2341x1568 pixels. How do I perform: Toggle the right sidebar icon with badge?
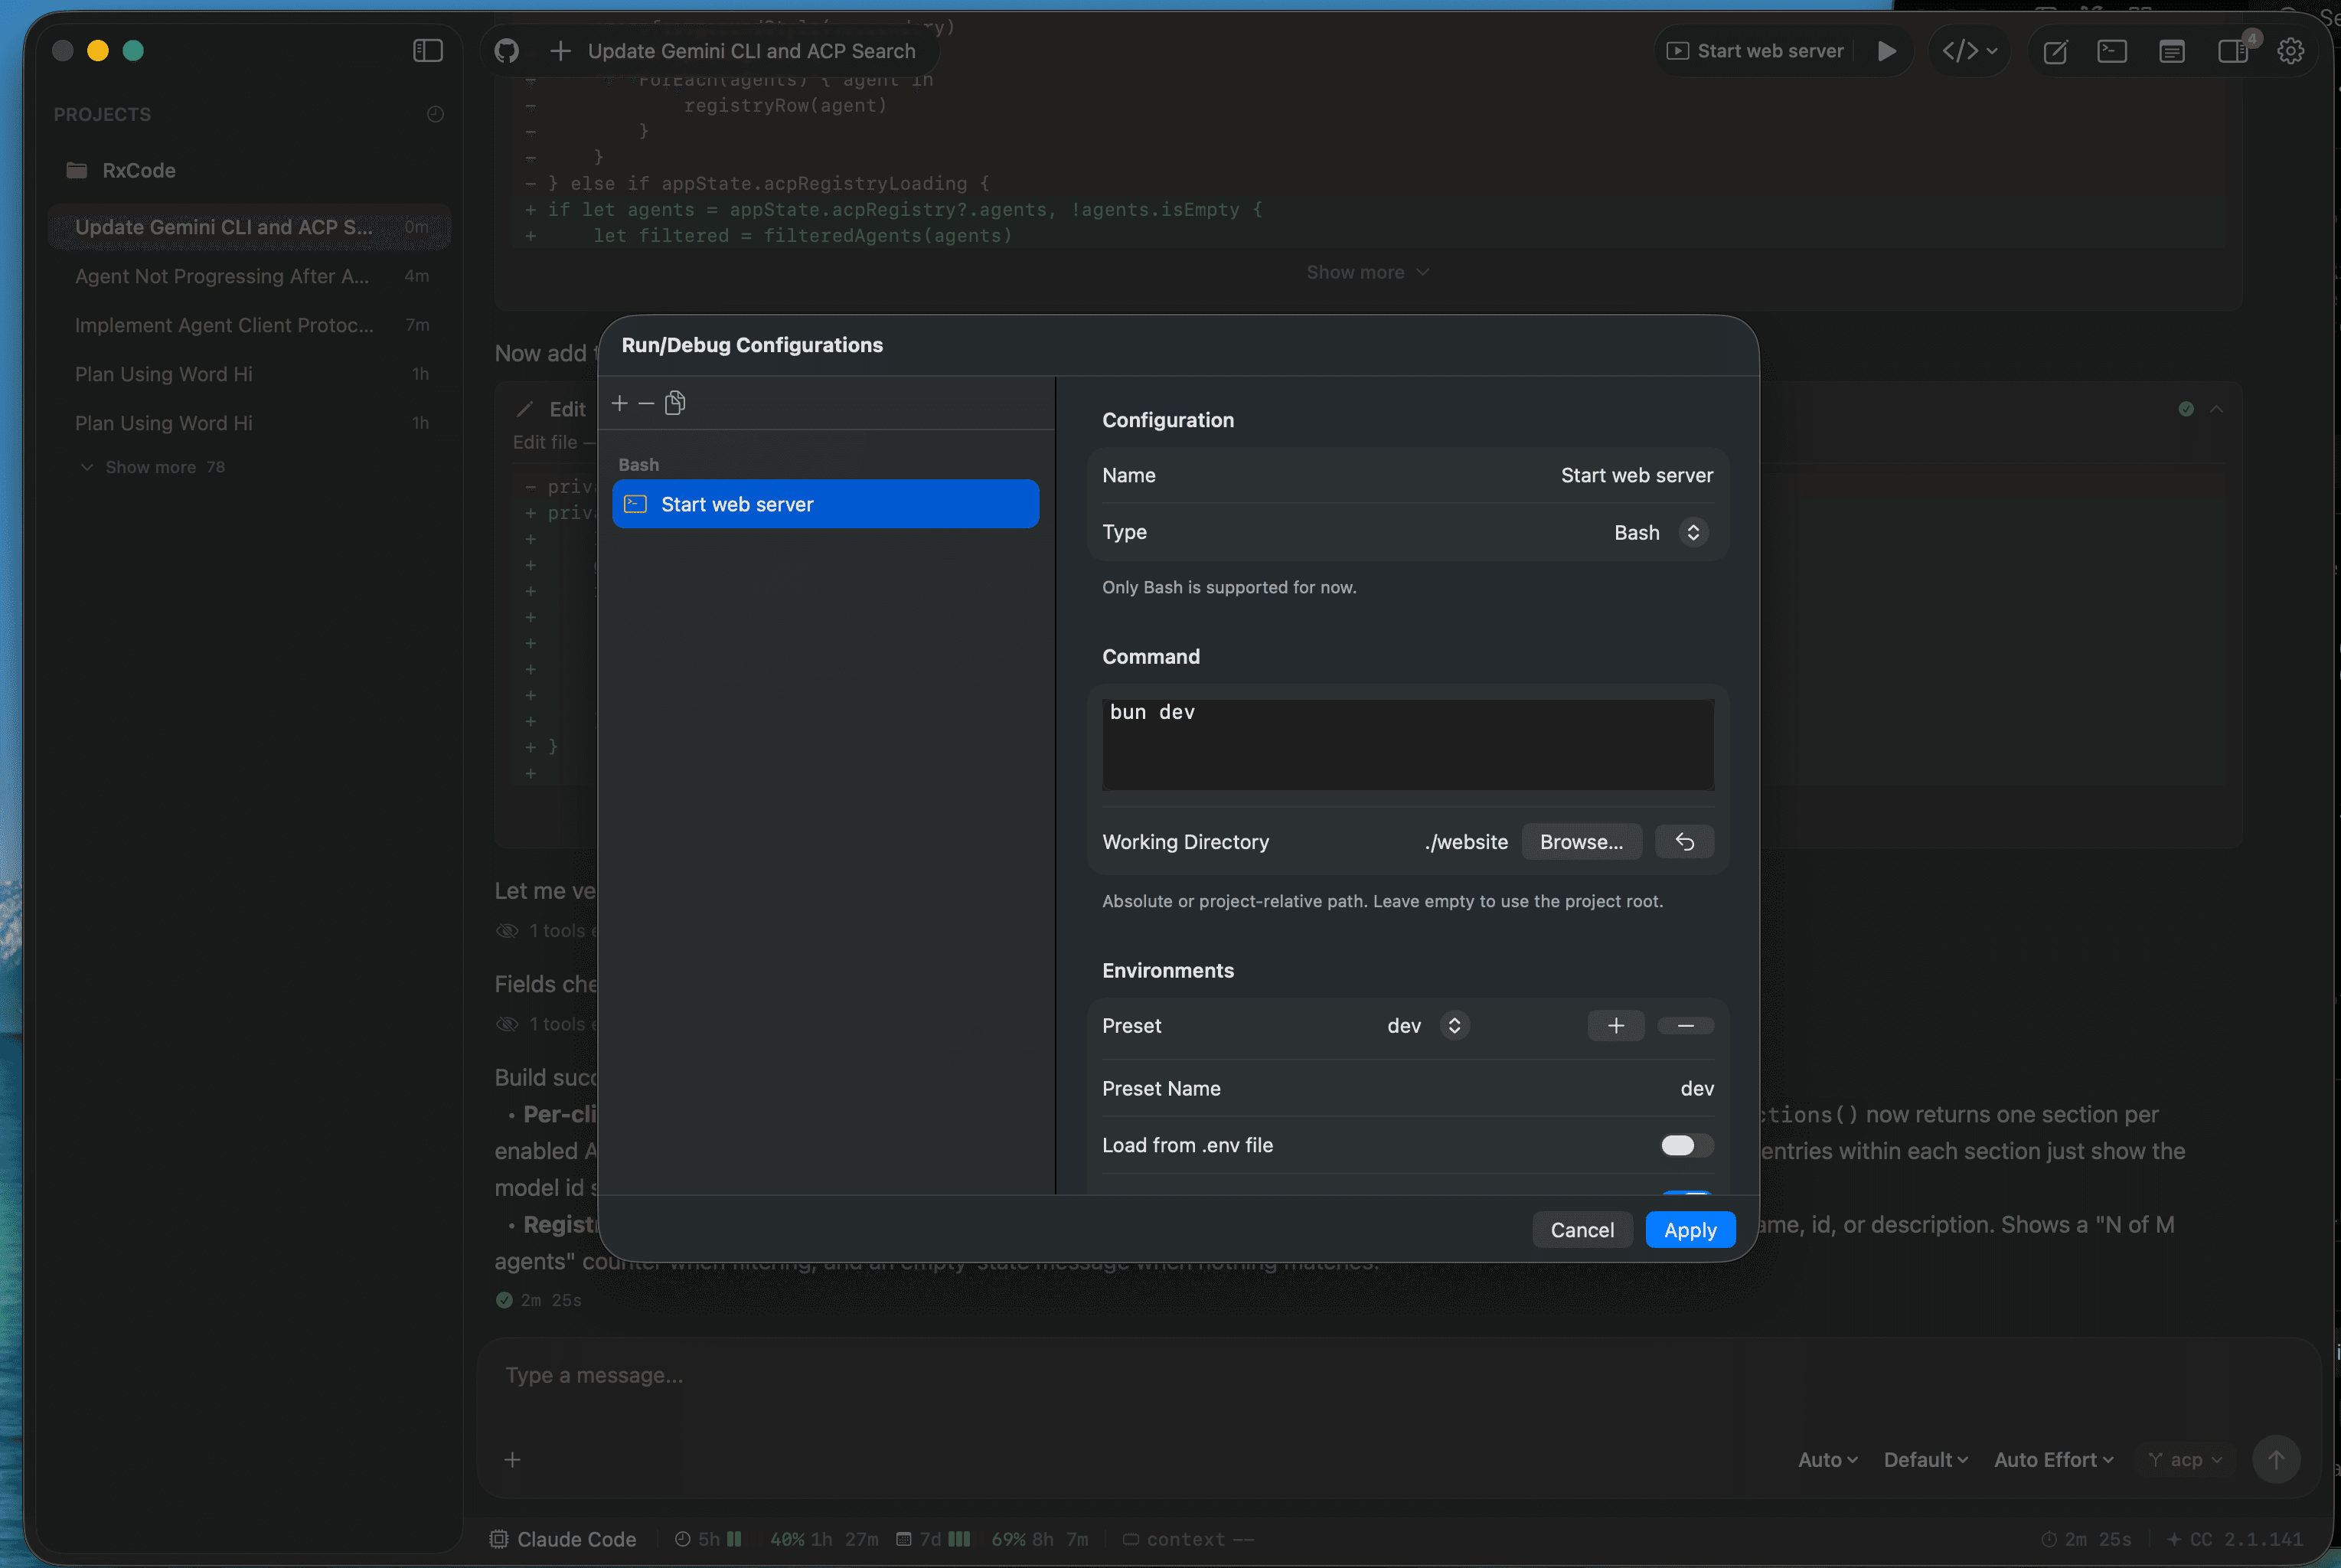pyautogui.click(x=2233, y=50)
